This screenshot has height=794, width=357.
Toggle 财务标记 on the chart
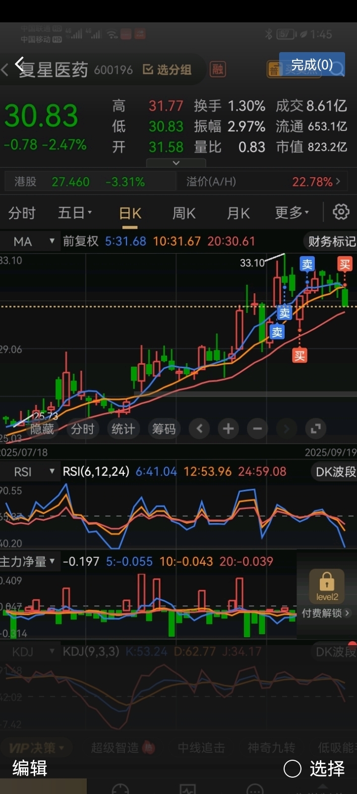coord(331,242)
